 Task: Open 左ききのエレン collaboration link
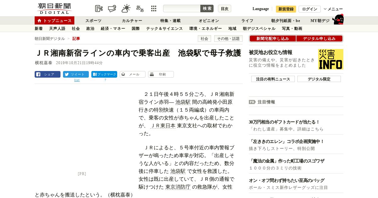point(287,141)
